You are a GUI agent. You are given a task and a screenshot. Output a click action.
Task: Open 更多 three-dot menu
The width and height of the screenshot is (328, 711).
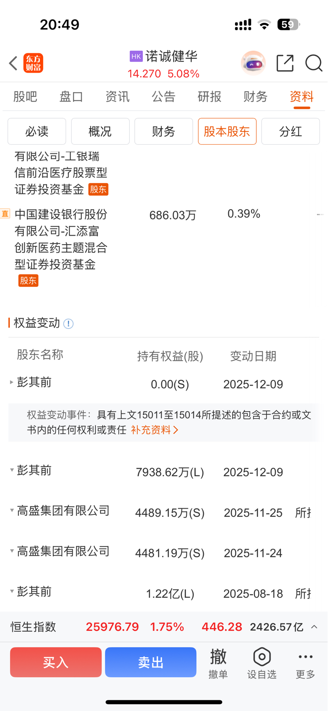[x=305, y=662]
